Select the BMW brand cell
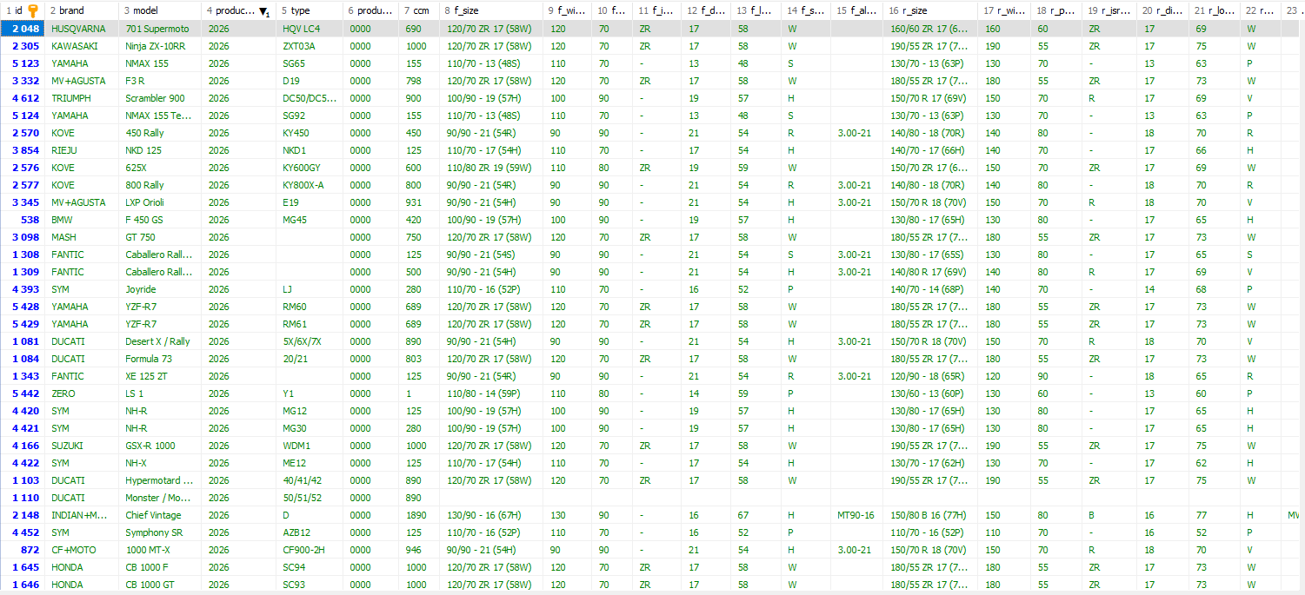The width and height of the screenshot is (1305, 595). coord(81,220)
